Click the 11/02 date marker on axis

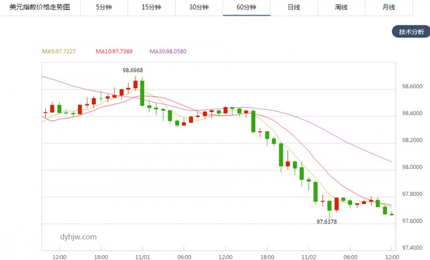(x=309, y=257)
